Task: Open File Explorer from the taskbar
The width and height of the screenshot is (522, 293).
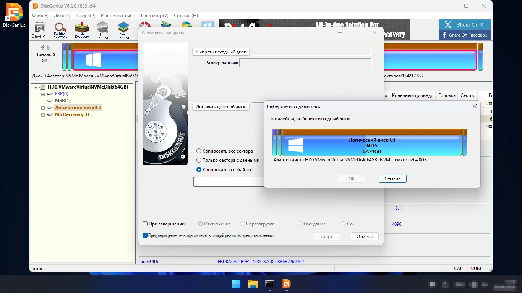Action: point(253,284)
